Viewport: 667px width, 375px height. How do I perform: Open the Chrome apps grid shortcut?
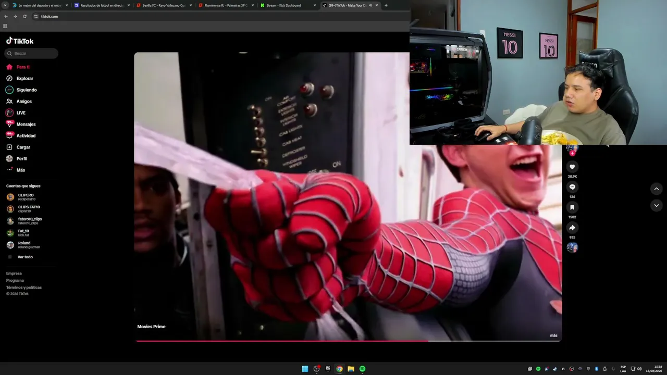(x=5, y=26)
